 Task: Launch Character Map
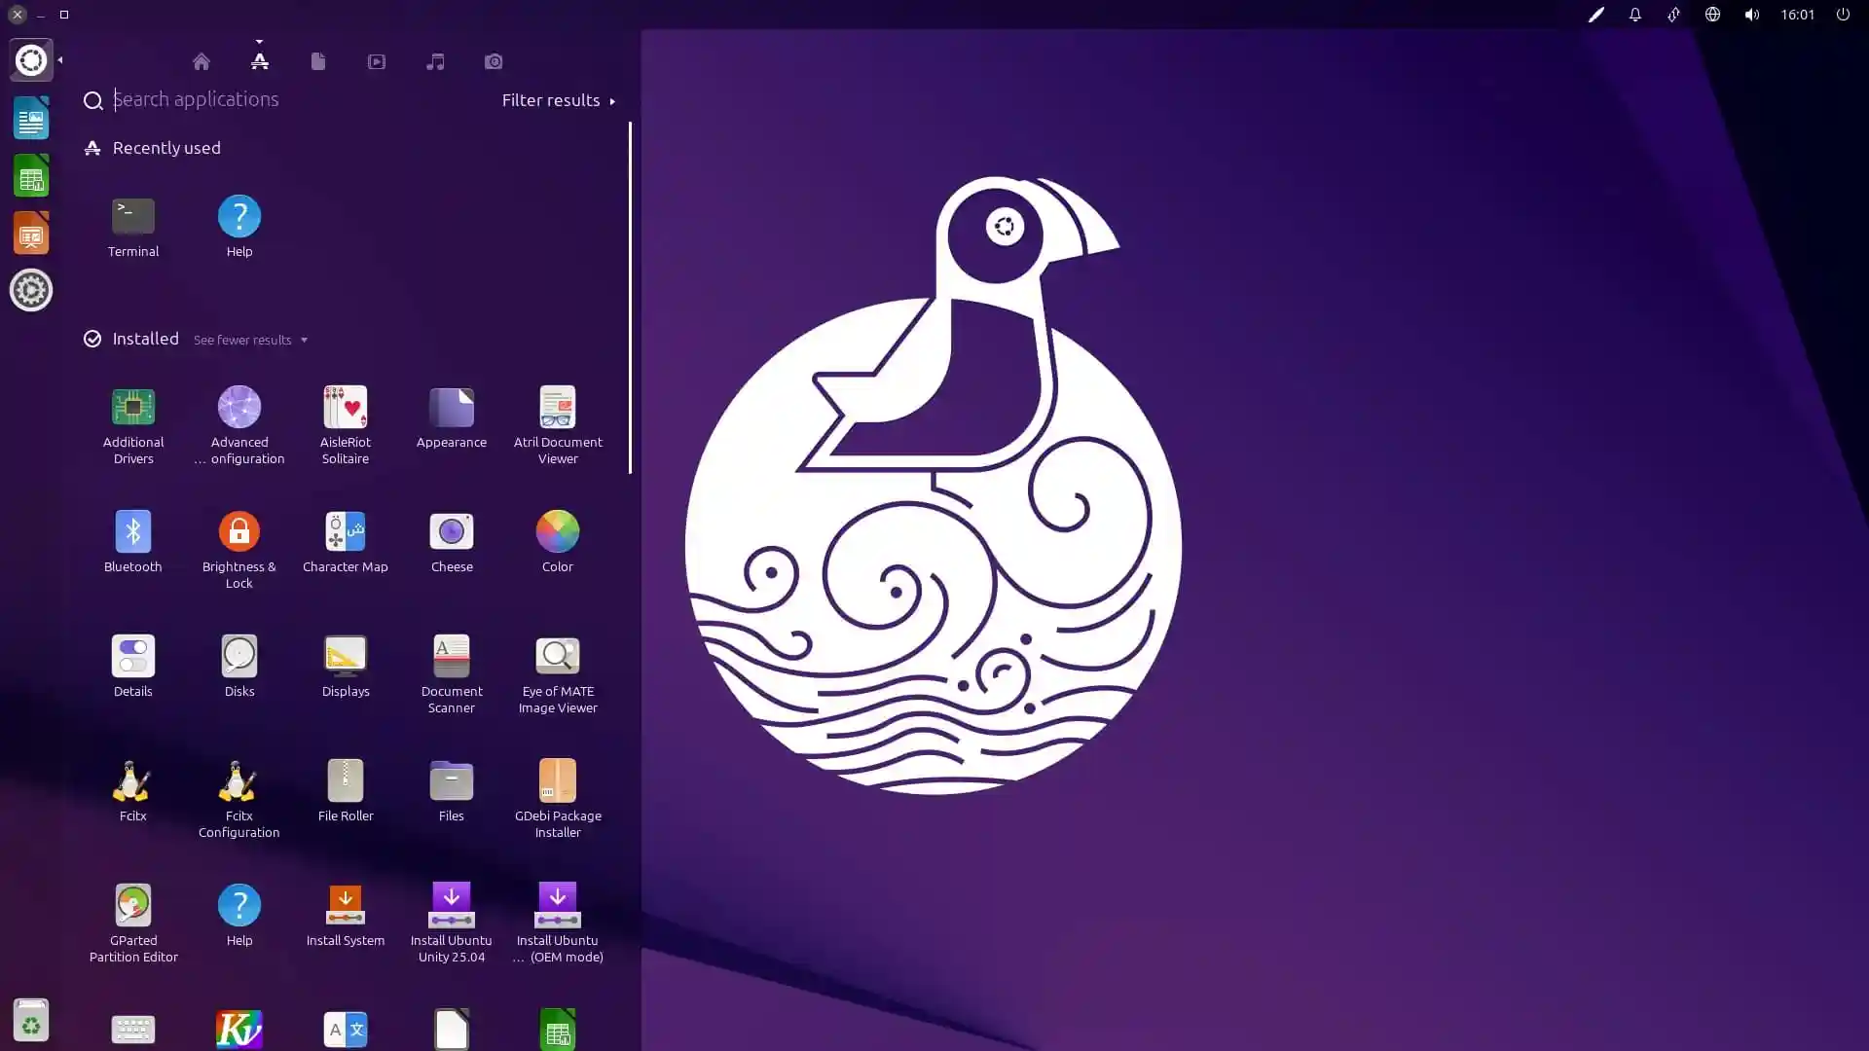(x=345, y=531)
